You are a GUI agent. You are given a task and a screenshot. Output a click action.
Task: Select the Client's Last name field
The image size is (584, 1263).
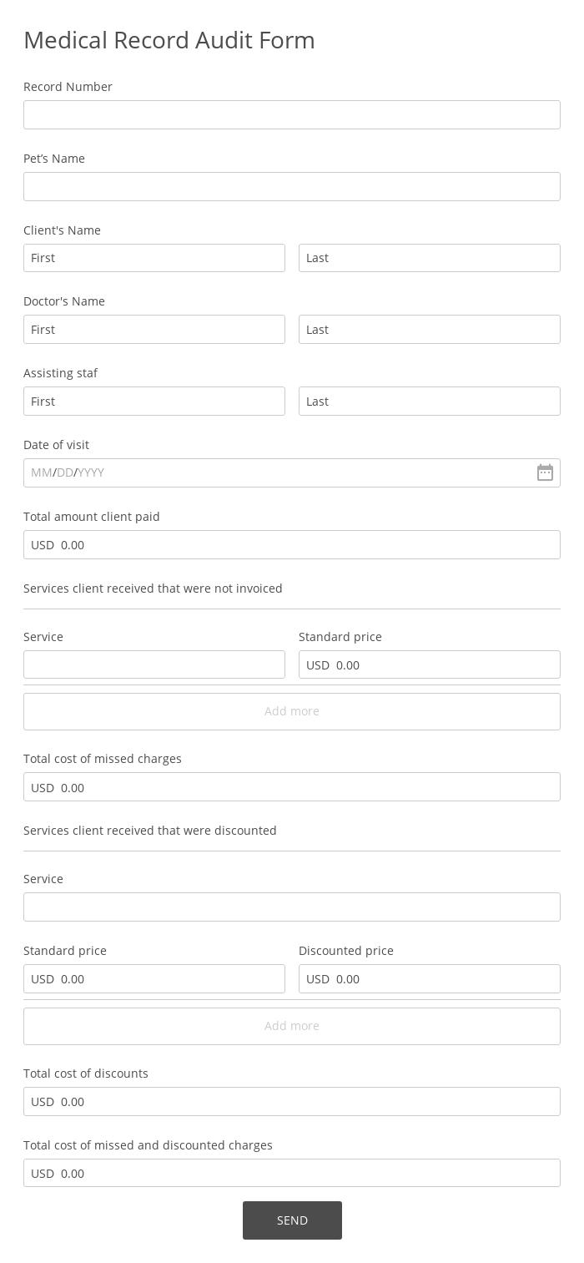(x=430, y=258)
